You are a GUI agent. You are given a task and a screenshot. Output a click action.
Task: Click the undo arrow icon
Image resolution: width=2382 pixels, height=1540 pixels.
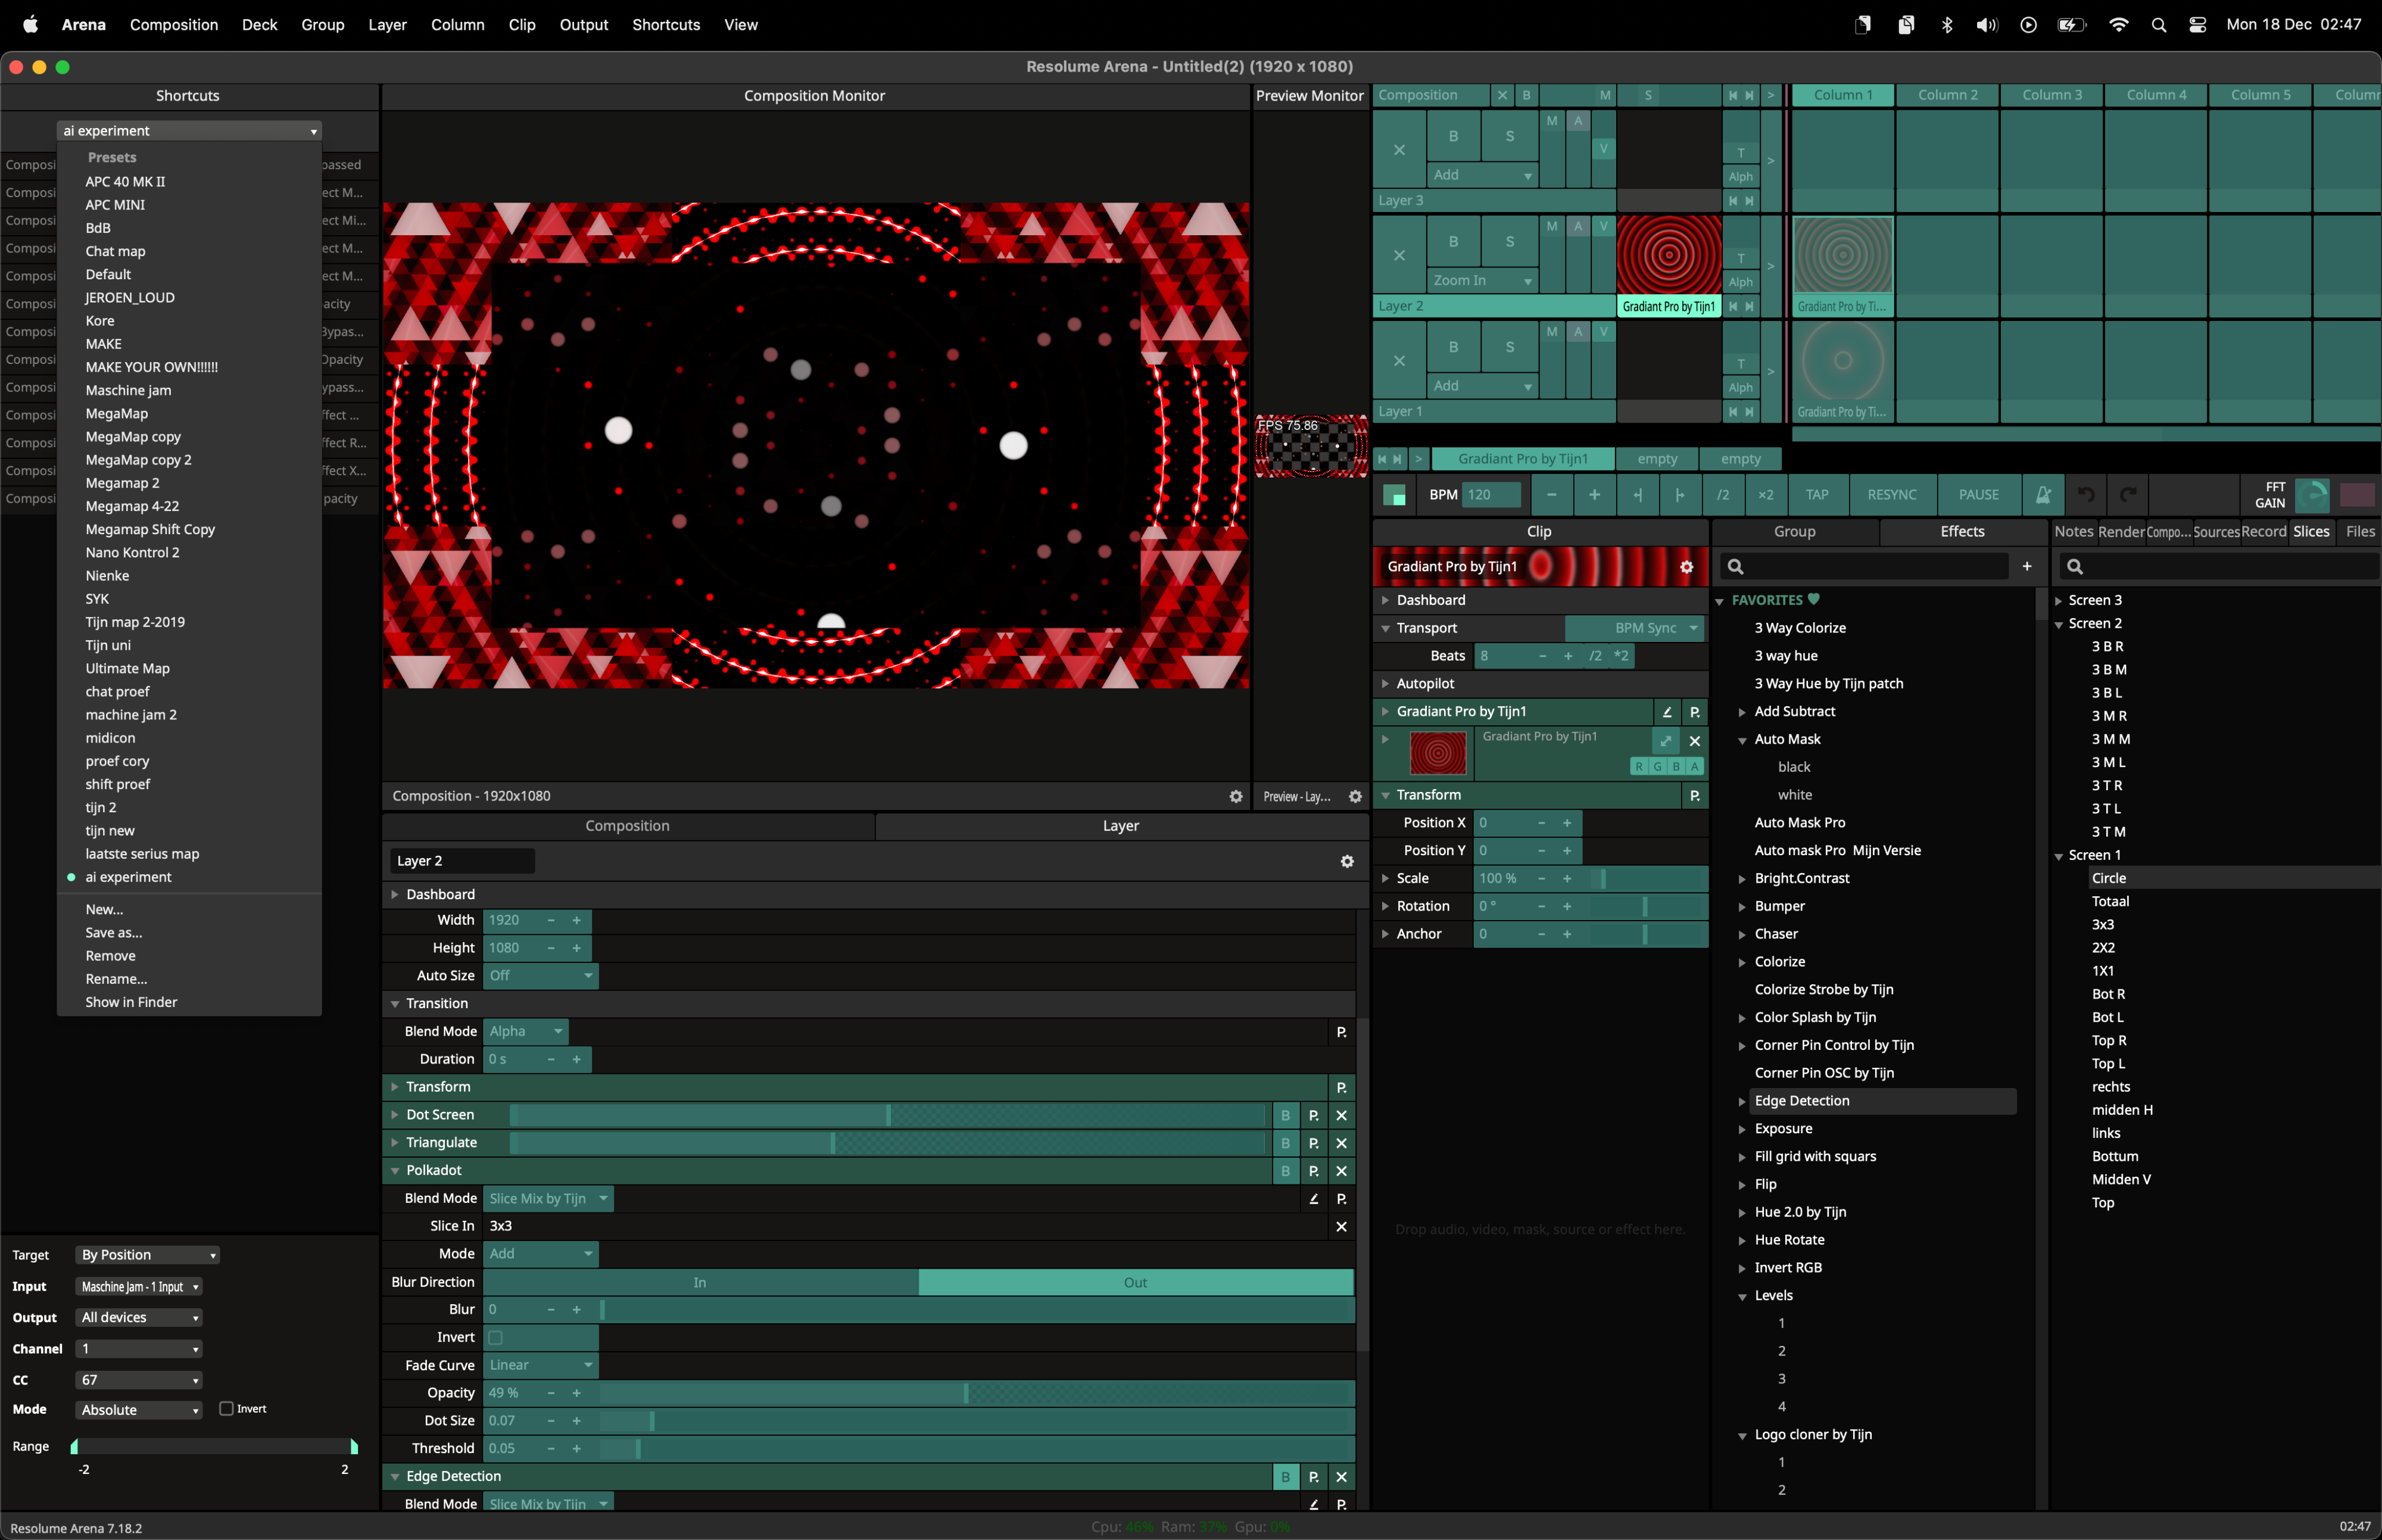pyautogui.click(x=2086, y=494)
